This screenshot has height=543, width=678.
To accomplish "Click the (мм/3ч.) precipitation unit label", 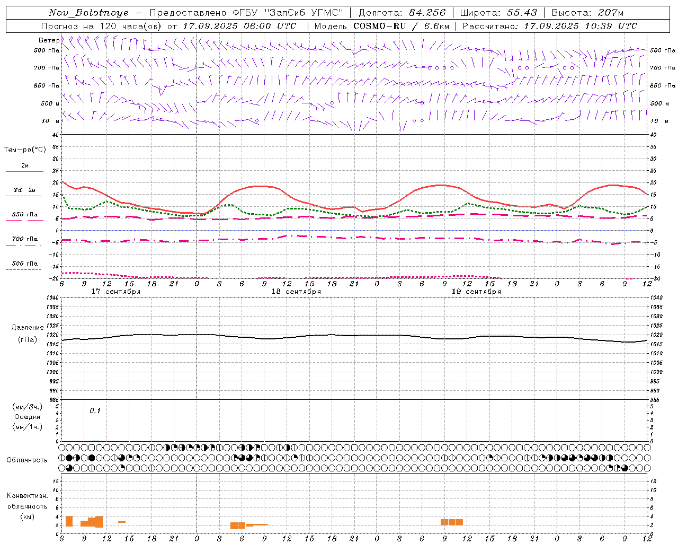I will point(28,407).
